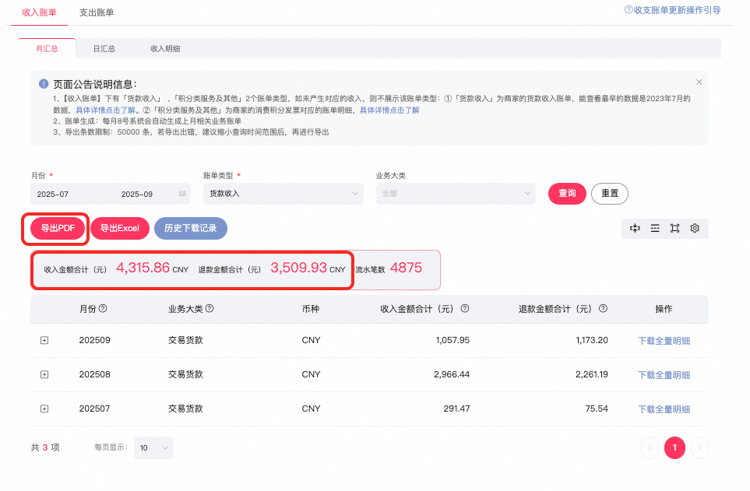Image resolution: width=750 pixels, height=491 pixels.
Task: Open the 业务大类 dropdown showing 全部
Action: click(x=456, y=194)
